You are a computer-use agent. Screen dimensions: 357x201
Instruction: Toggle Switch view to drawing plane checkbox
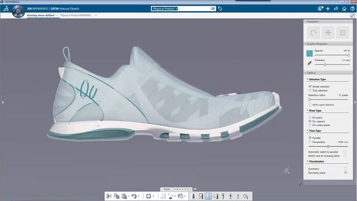(x=345, y=156)
